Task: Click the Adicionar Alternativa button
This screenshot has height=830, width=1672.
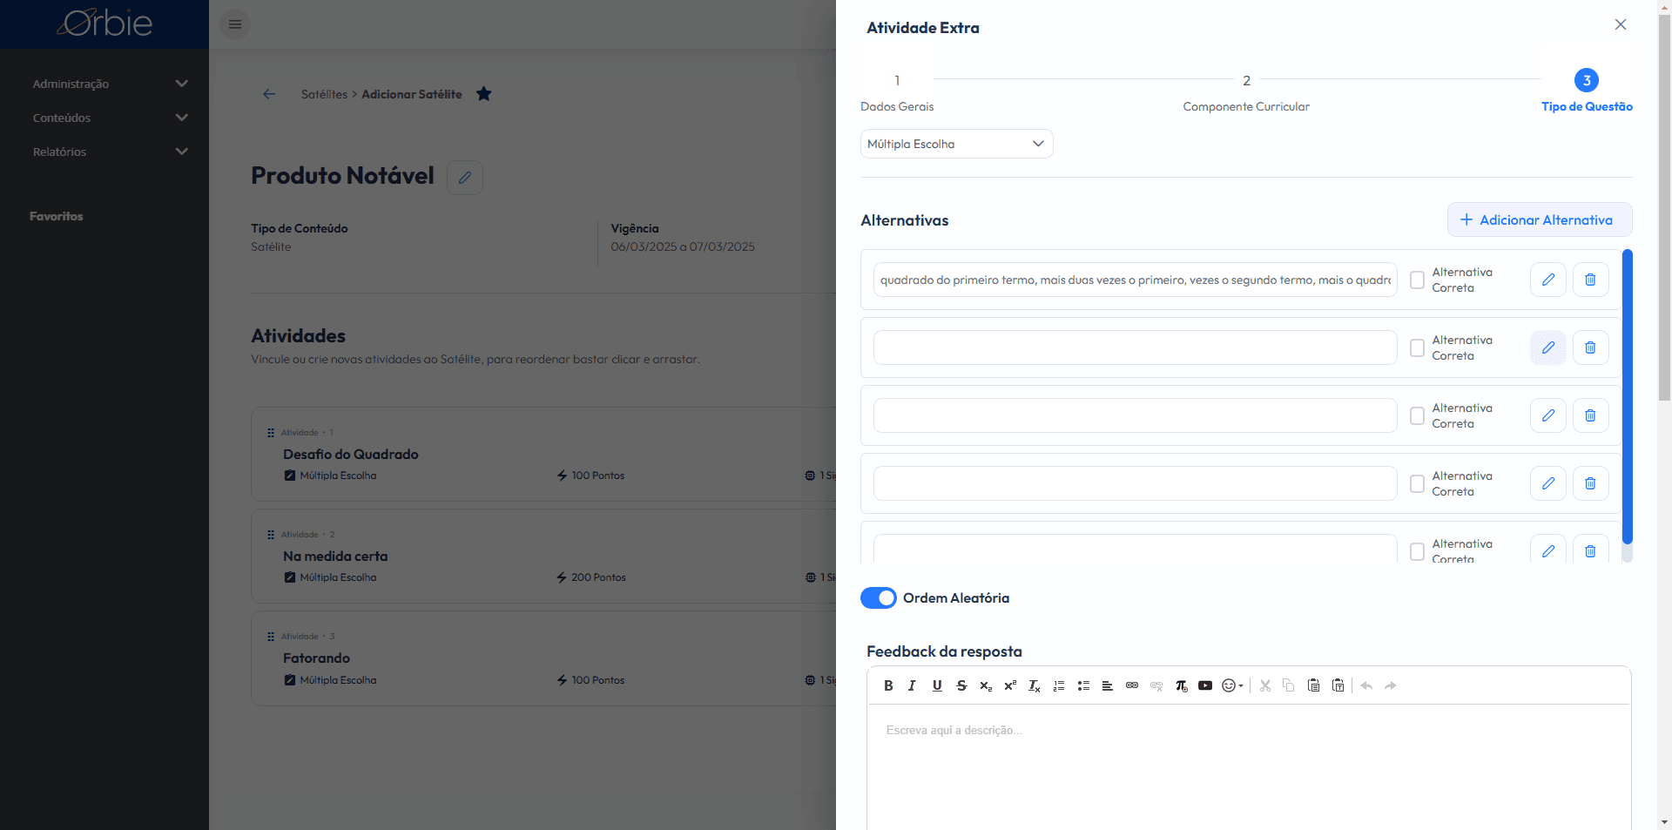Action: (1540, 219)
